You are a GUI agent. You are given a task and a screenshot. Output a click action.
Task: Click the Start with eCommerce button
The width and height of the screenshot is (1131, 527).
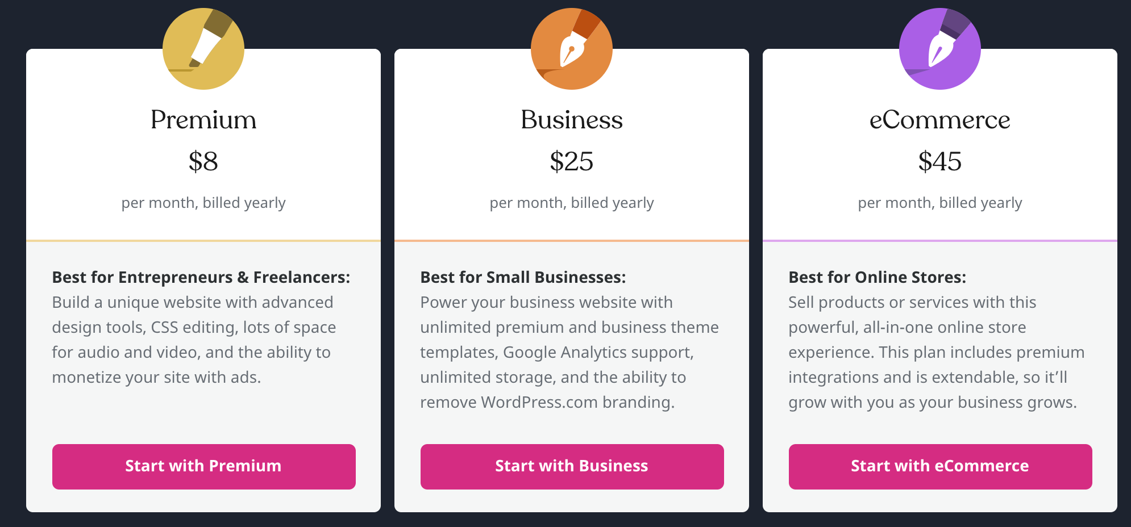[940, 466]
